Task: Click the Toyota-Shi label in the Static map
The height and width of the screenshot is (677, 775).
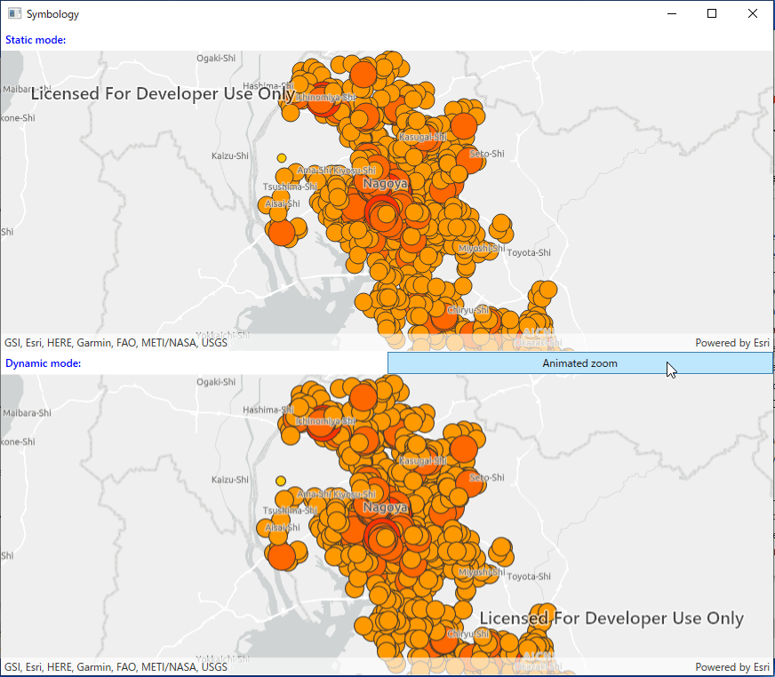Action: coord(529,253)
